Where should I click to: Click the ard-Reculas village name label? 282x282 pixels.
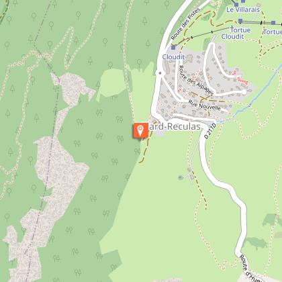(175, 127)
